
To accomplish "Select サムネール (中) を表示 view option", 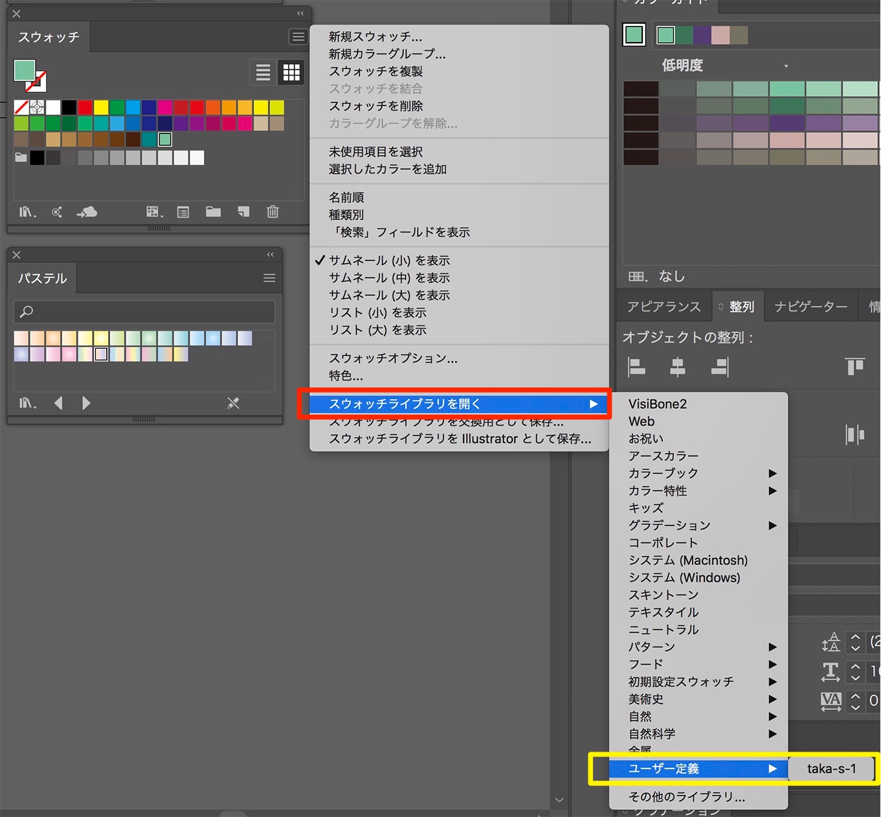I will click(460, 278).
